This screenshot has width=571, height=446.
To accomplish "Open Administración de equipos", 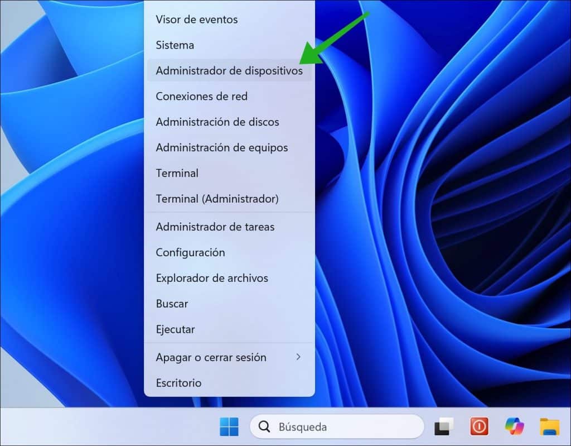I will point(229,147).
